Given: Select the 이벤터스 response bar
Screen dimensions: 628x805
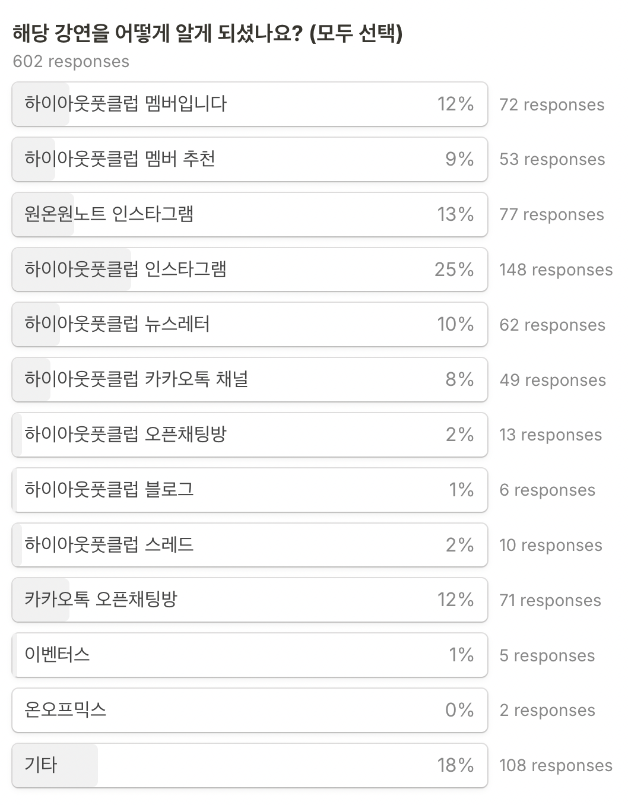Looking at the screenshot, I should click(x=249, y=655).
